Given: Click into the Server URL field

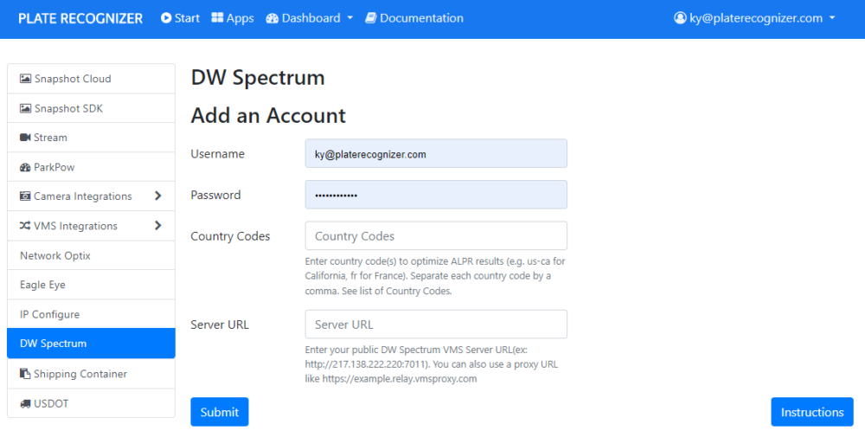Looking at the screenshot, I should pos(436,324).
